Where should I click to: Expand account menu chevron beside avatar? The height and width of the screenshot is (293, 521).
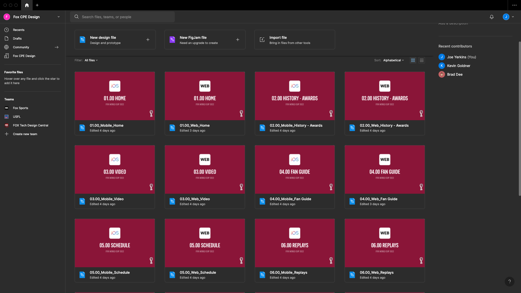click(513, 17)
